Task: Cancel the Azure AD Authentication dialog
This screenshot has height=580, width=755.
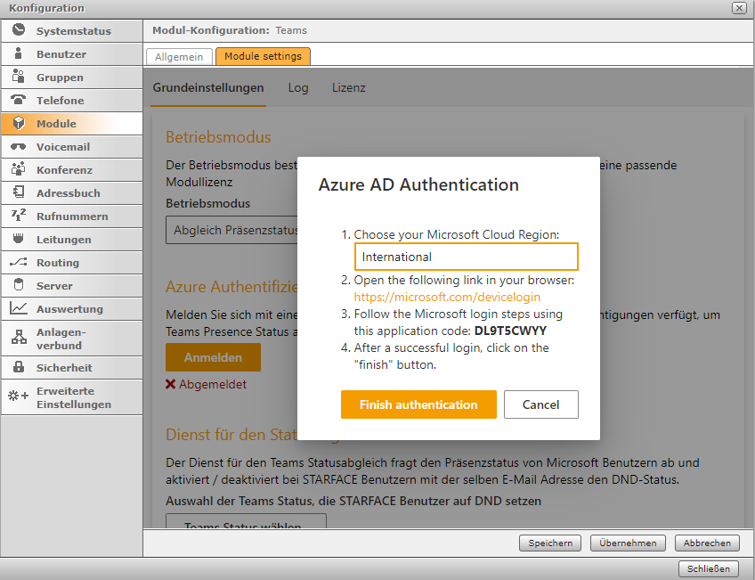Action: [x=540, y=404]
